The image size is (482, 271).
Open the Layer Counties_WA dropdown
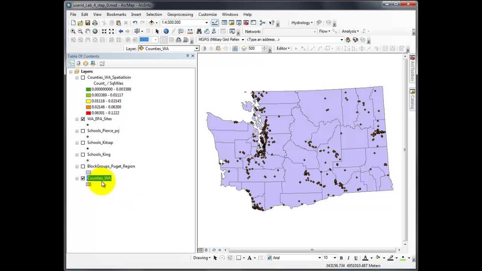197,49
